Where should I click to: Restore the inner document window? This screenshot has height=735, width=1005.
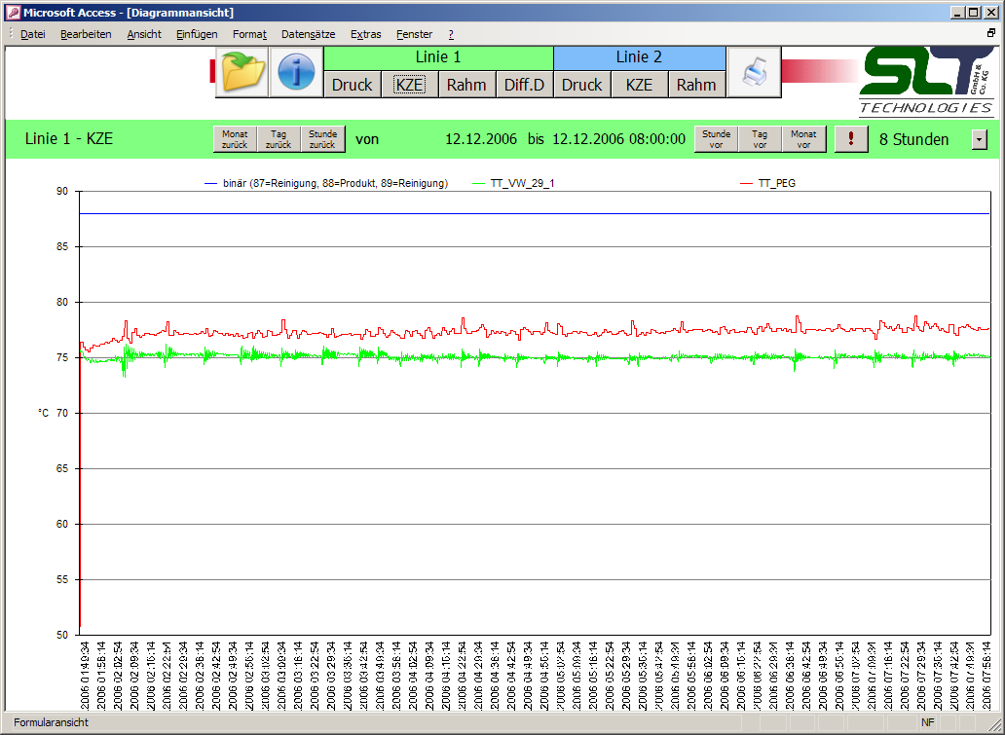991,33
